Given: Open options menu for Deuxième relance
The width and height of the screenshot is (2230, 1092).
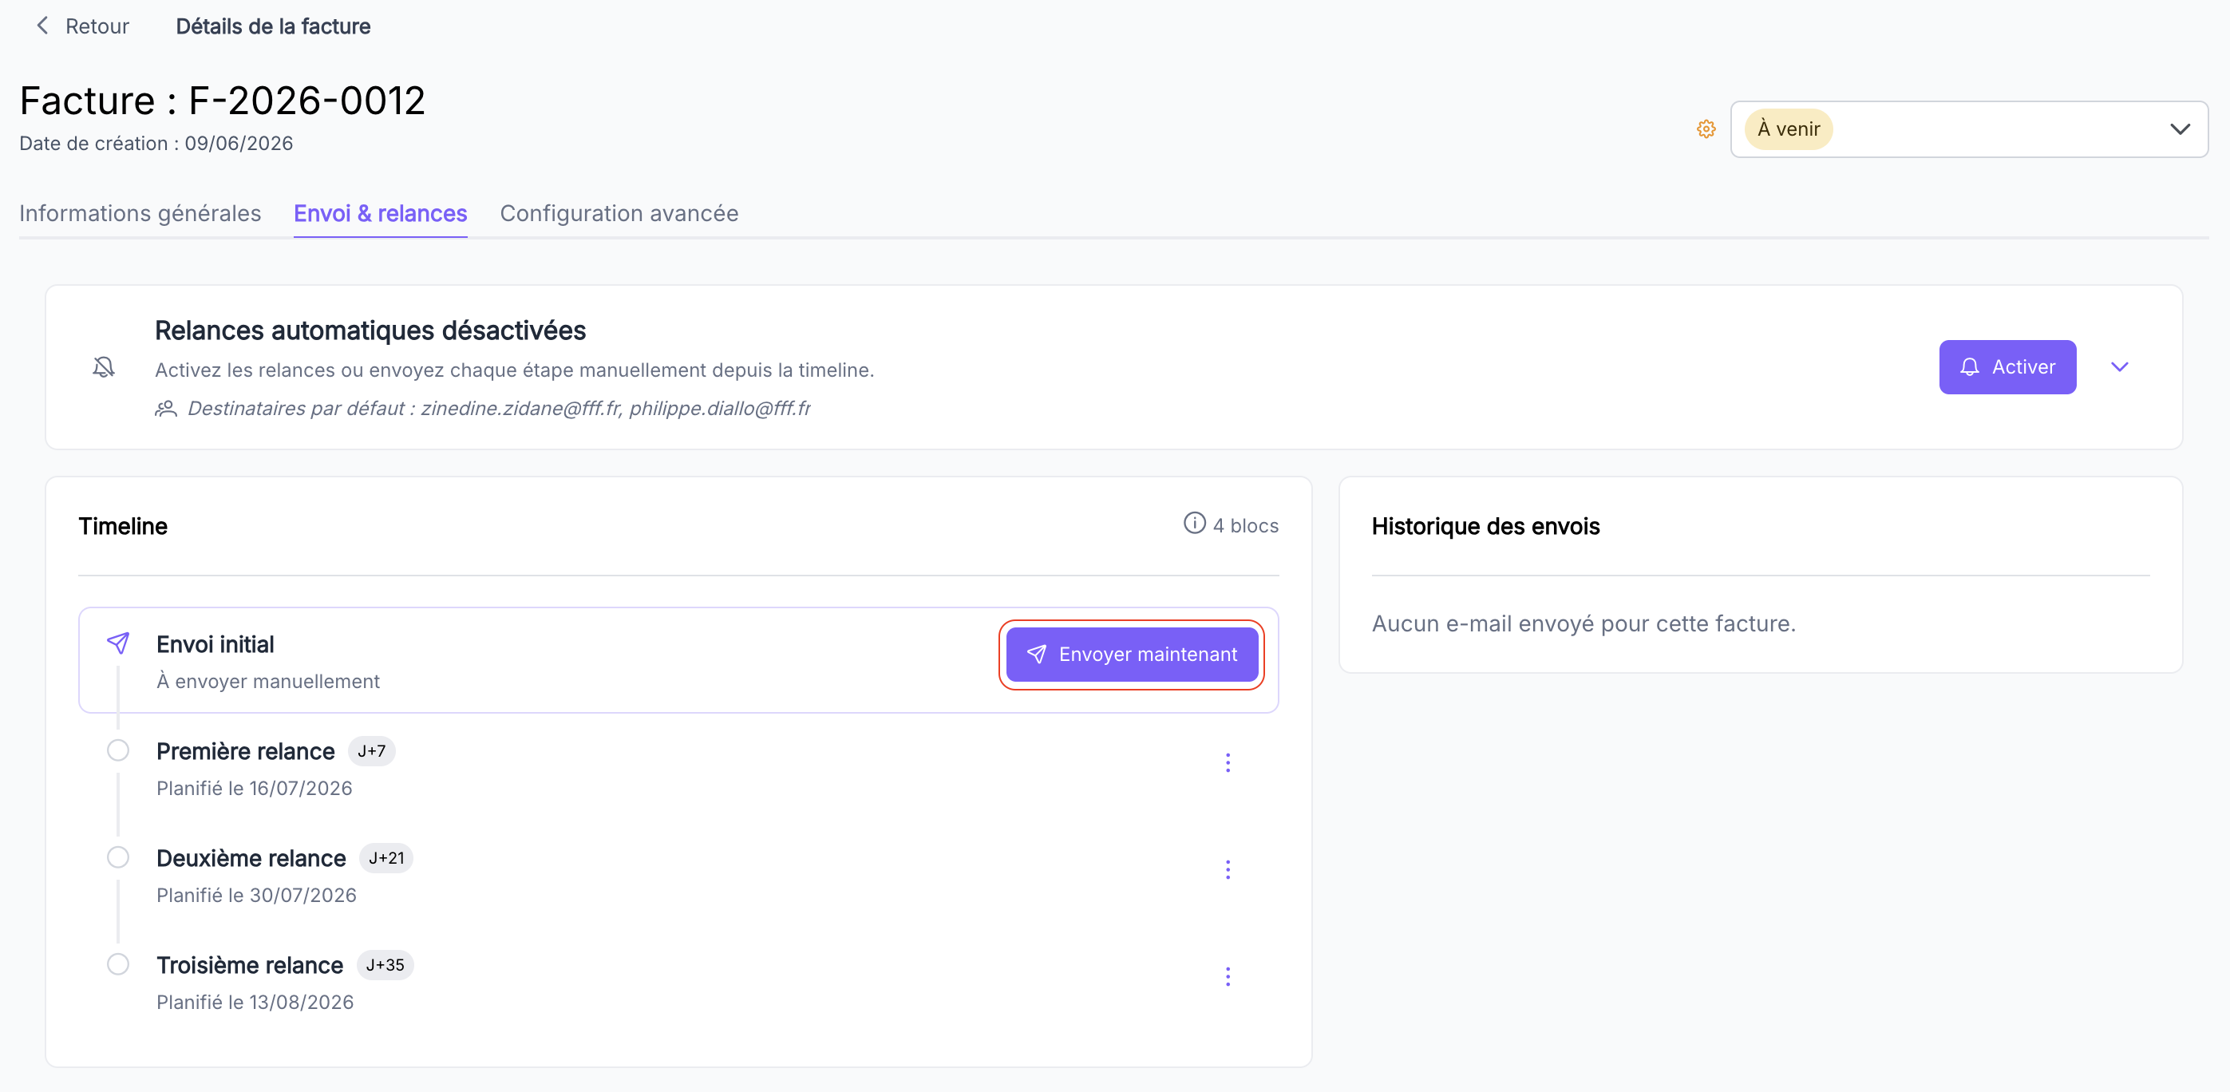Looking at the screenshot, I should tap(1227, 869).
